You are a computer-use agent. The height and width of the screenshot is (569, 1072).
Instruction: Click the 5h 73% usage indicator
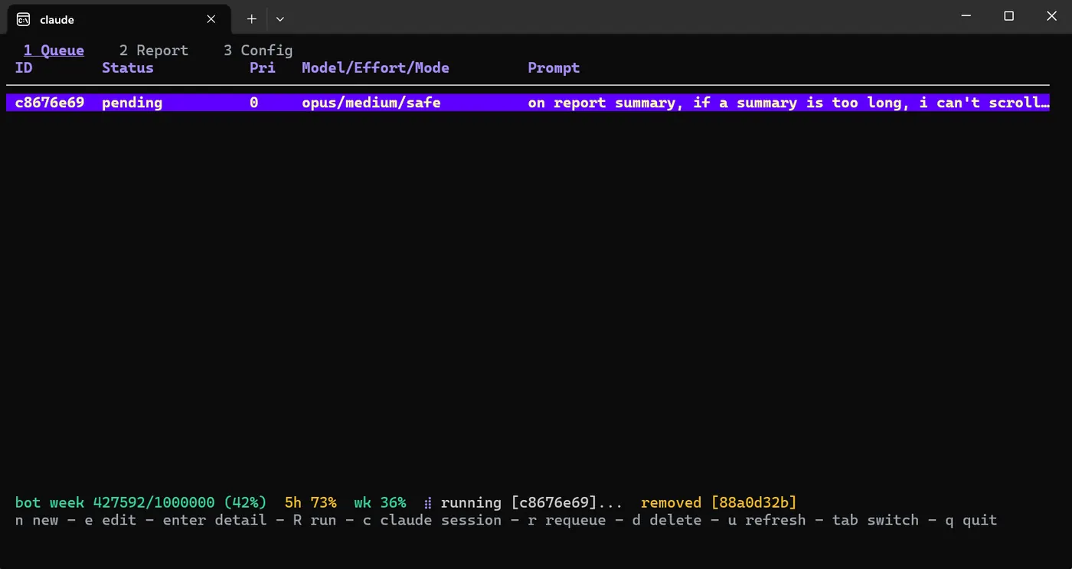click(310, 503)
